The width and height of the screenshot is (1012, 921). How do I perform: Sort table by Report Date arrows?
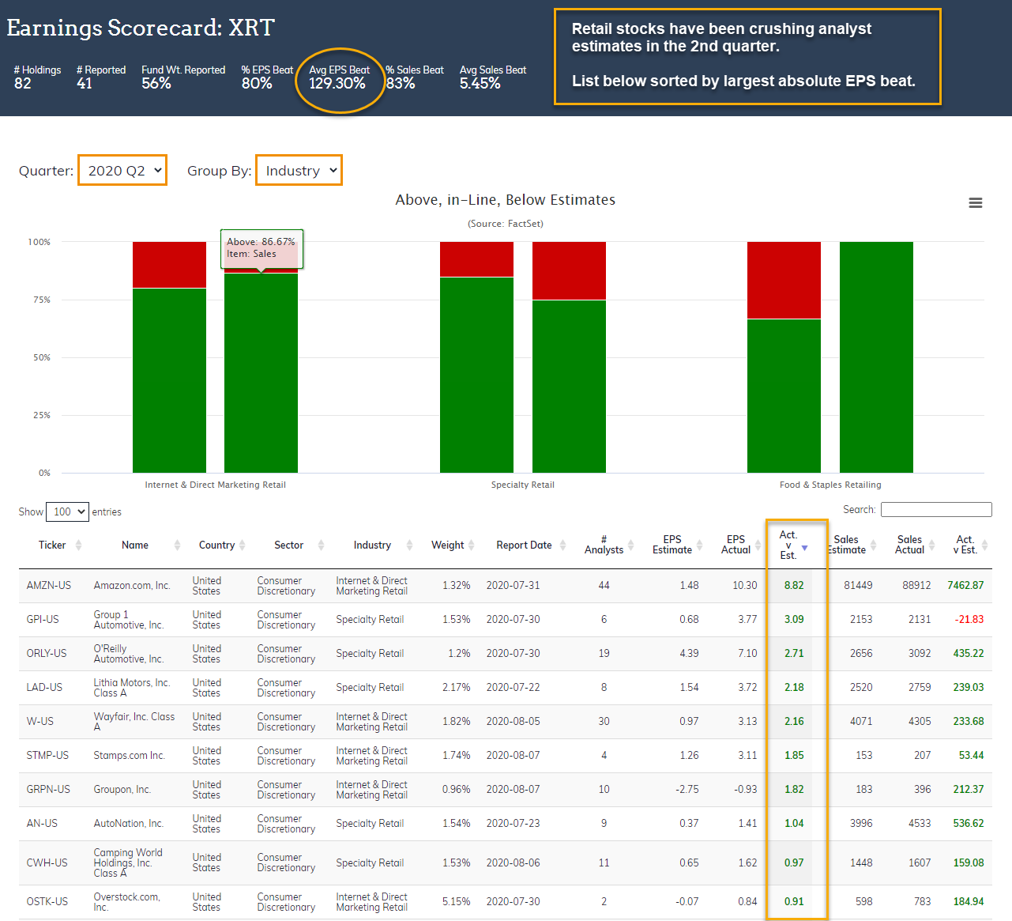click(x=563, y=545)
